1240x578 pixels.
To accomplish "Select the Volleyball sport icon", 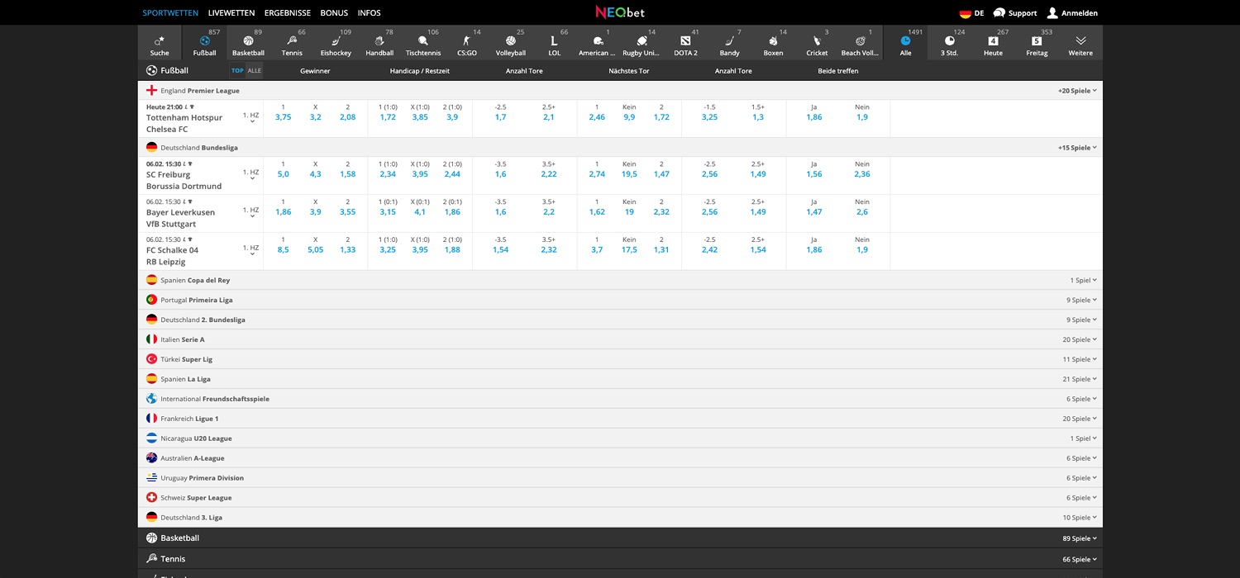I will [511, 43].
